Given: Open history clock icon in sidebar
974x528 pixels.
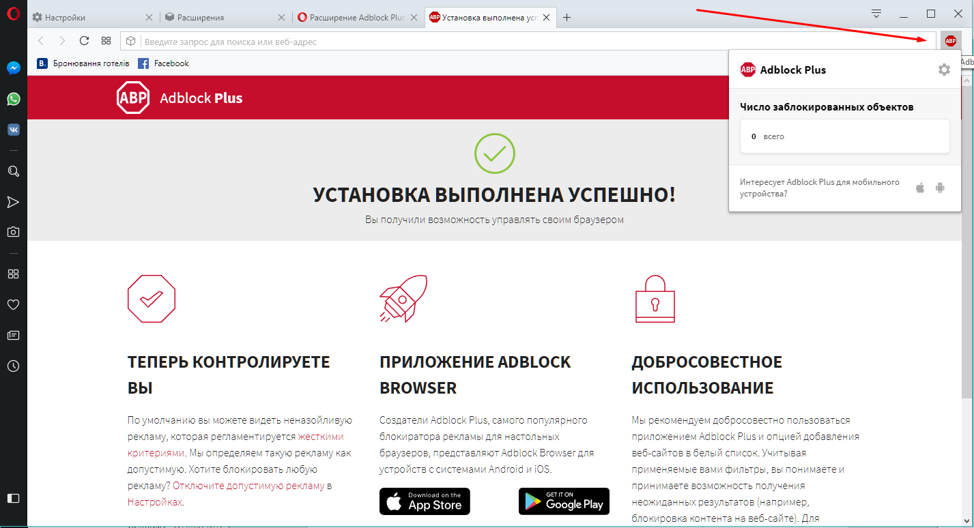Looking at the screenshot, I should 13,366.
